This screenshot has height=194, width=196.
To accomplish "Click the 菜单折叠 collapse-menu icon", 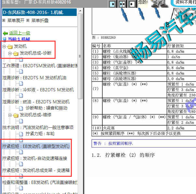I will click(28, 20).
